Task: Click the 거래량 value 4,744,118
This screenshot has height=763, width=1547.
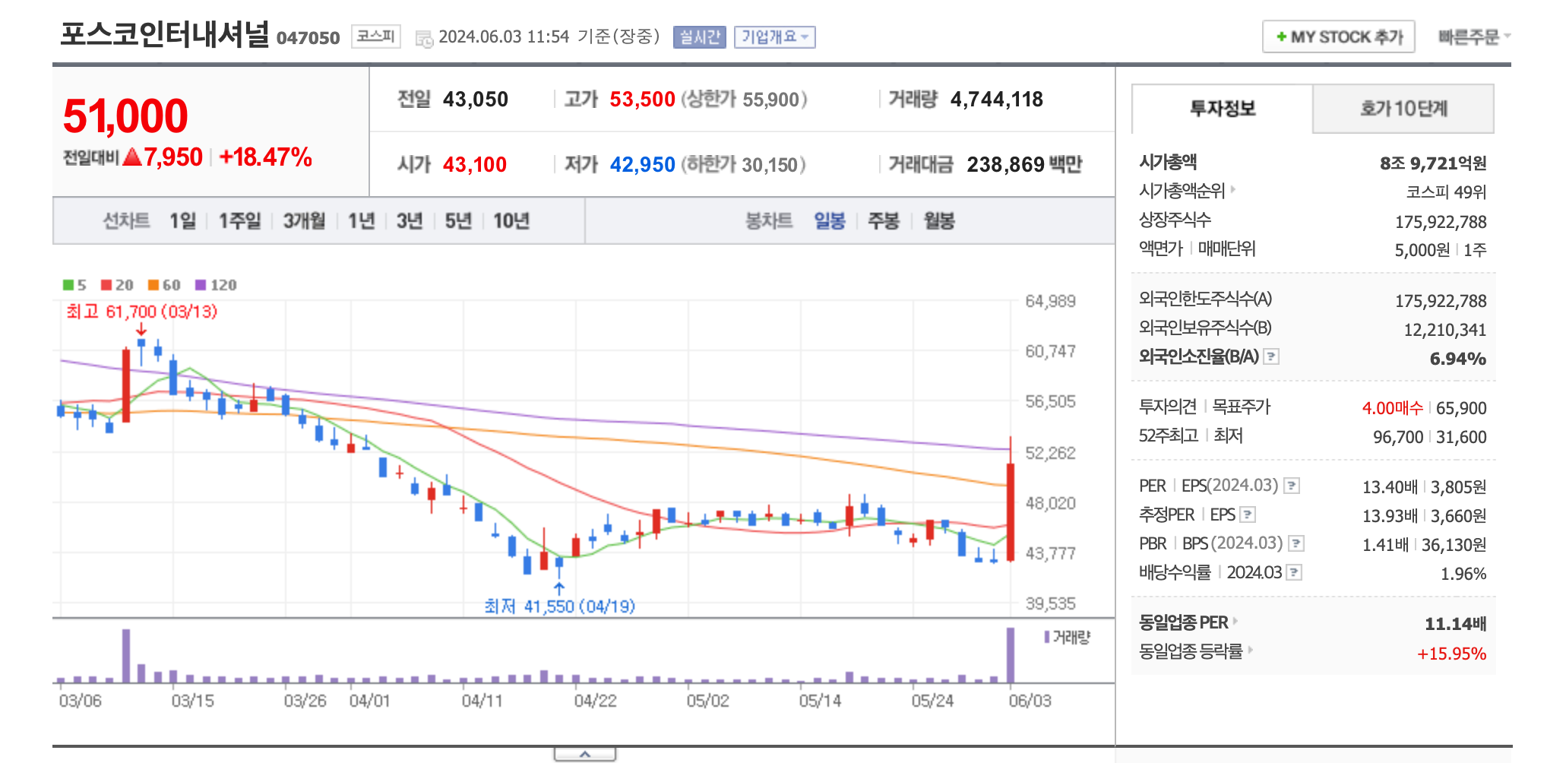Action: (x=996, y=100)
